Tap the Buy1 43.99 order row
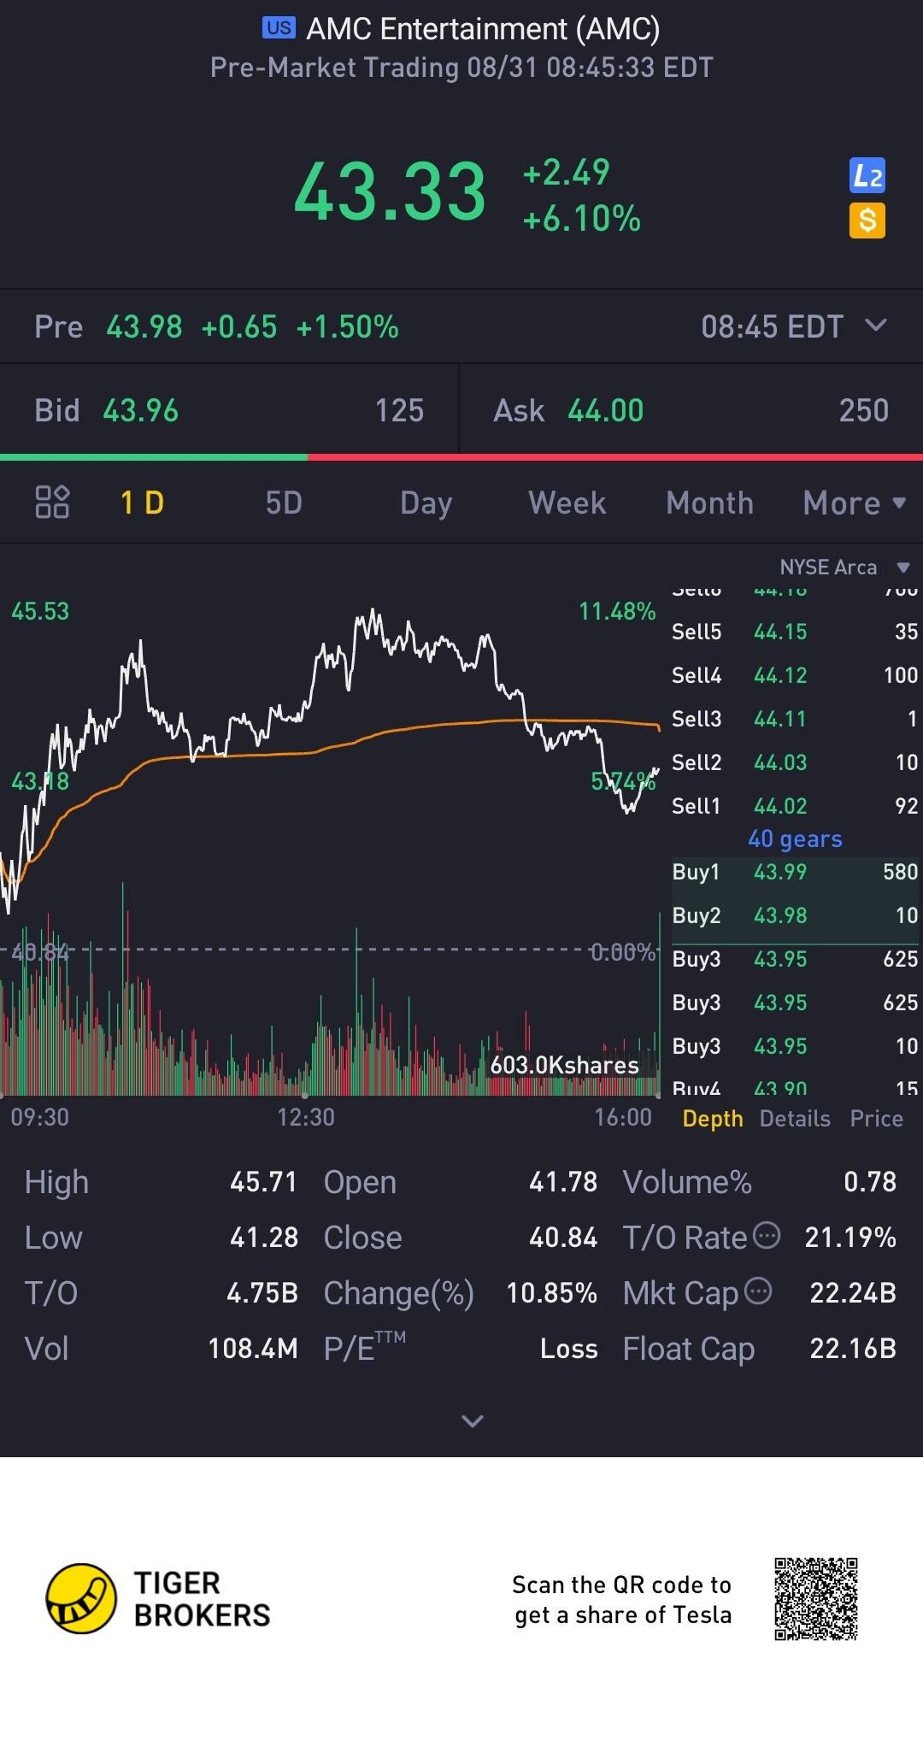The image size is (923, 1741). coord(795,872)
